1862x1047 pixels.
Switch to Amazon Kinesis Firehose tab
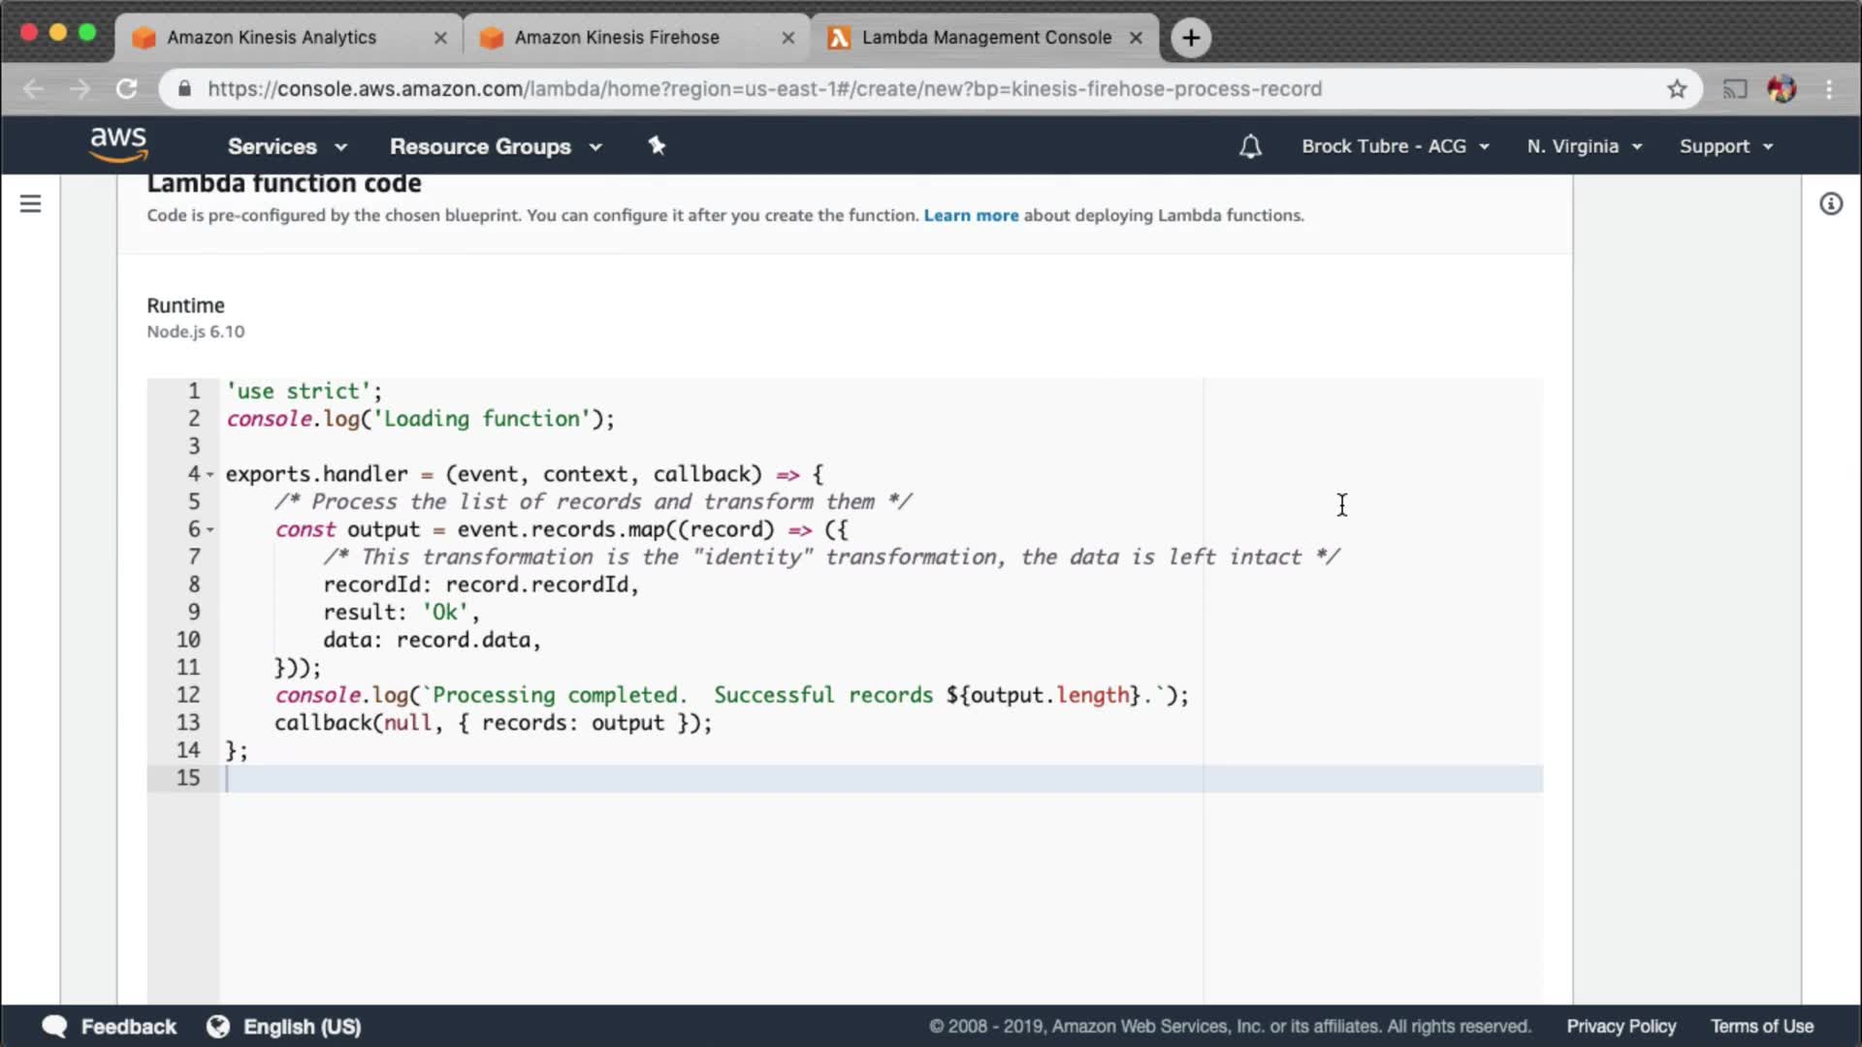point(617,38)
